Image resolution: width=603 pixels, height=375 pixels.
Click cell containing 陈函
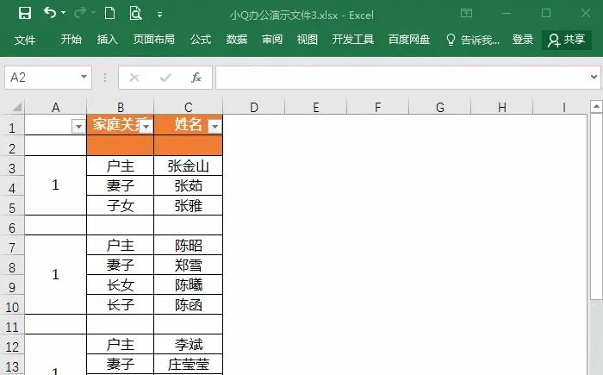coord(189,304)
